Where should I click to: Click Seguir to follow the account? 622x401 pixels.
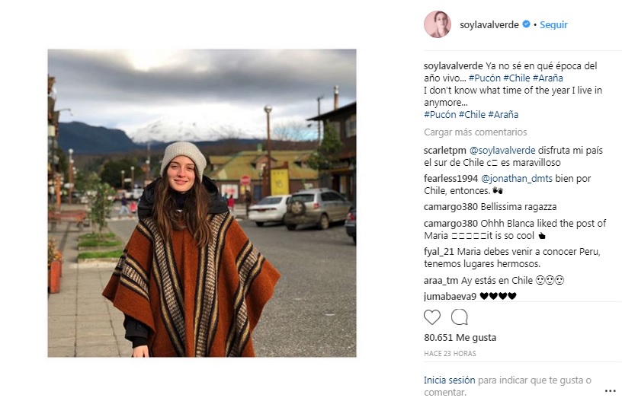(x=553, y=24)
